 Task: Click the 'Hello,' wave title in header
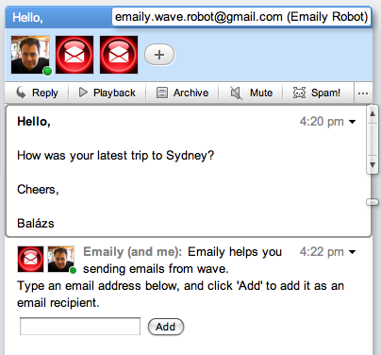27,18
